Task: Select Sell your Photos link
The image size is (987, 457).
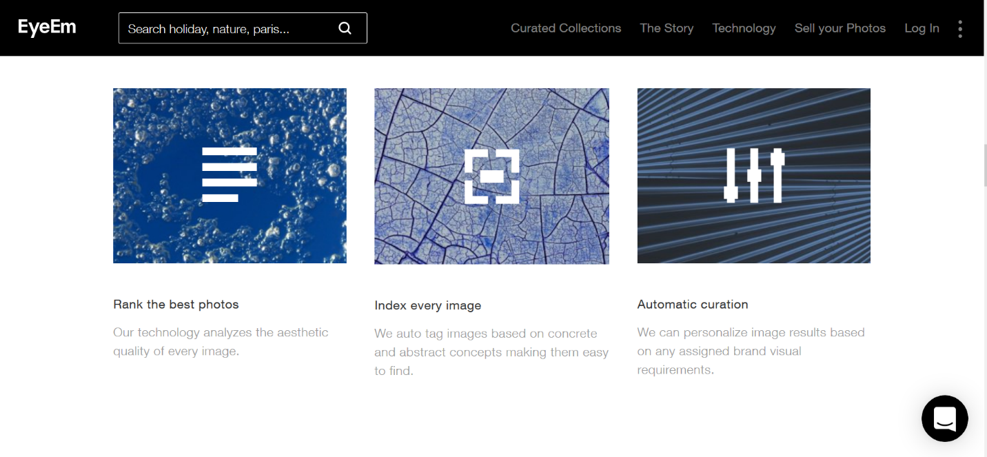Action: point(840,28)
